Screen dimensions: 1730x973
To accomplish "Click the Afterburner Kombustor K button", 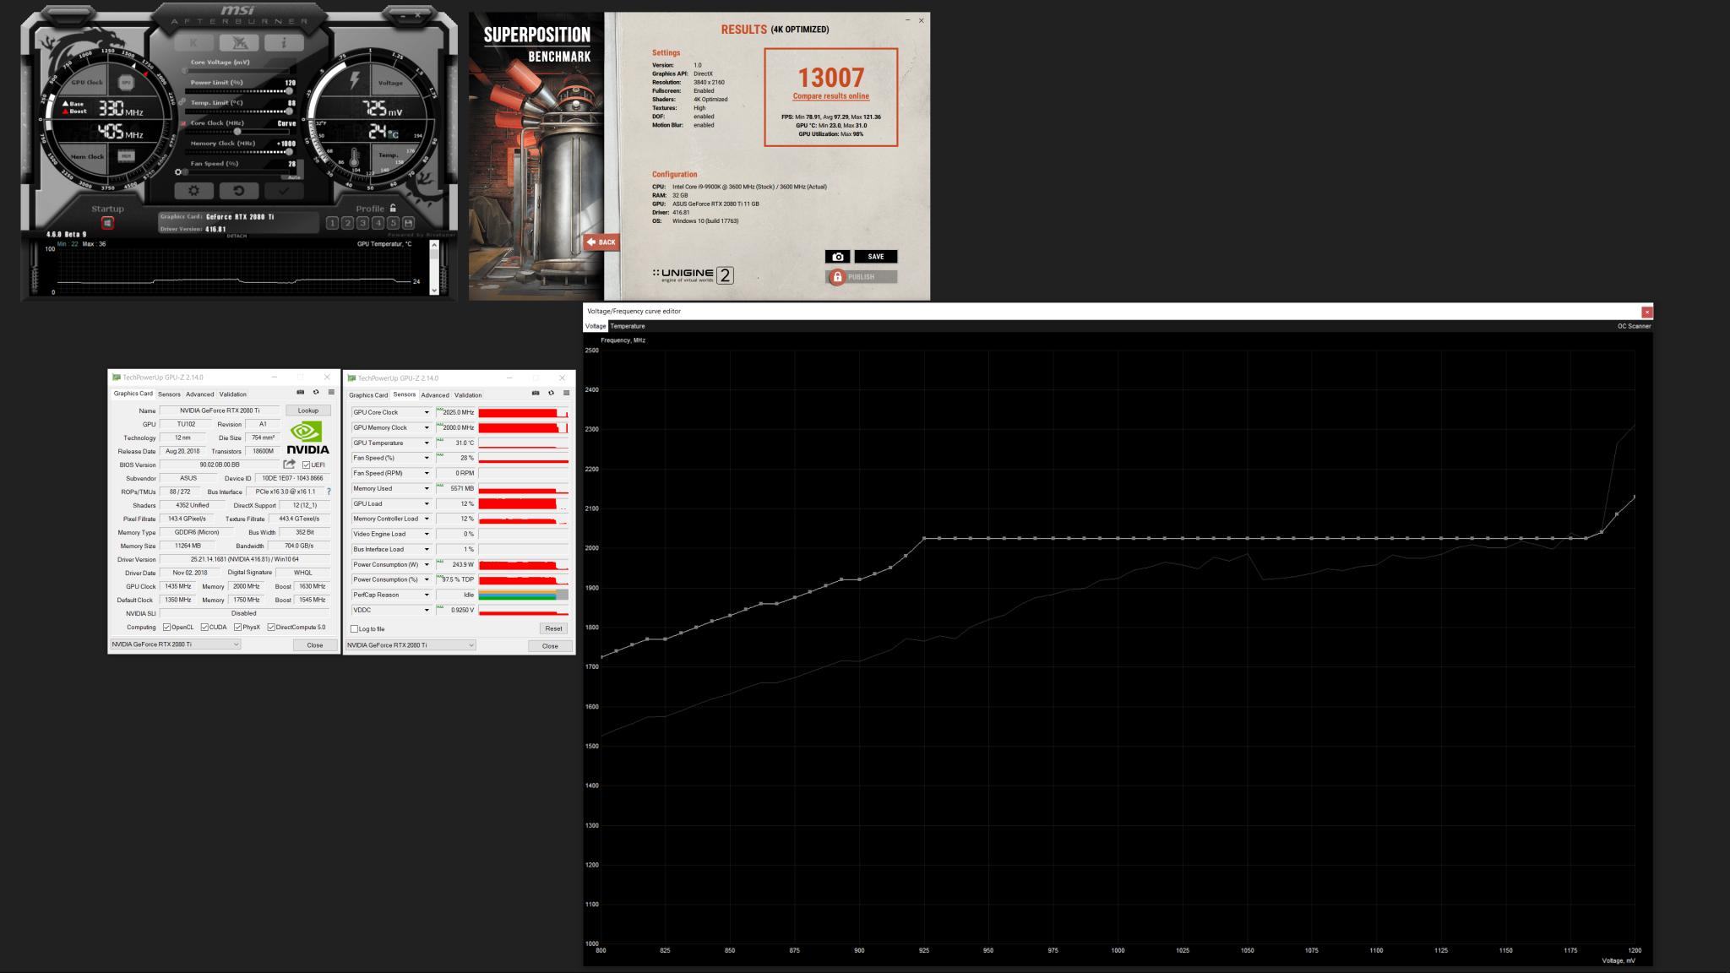I will coord(194,42).
